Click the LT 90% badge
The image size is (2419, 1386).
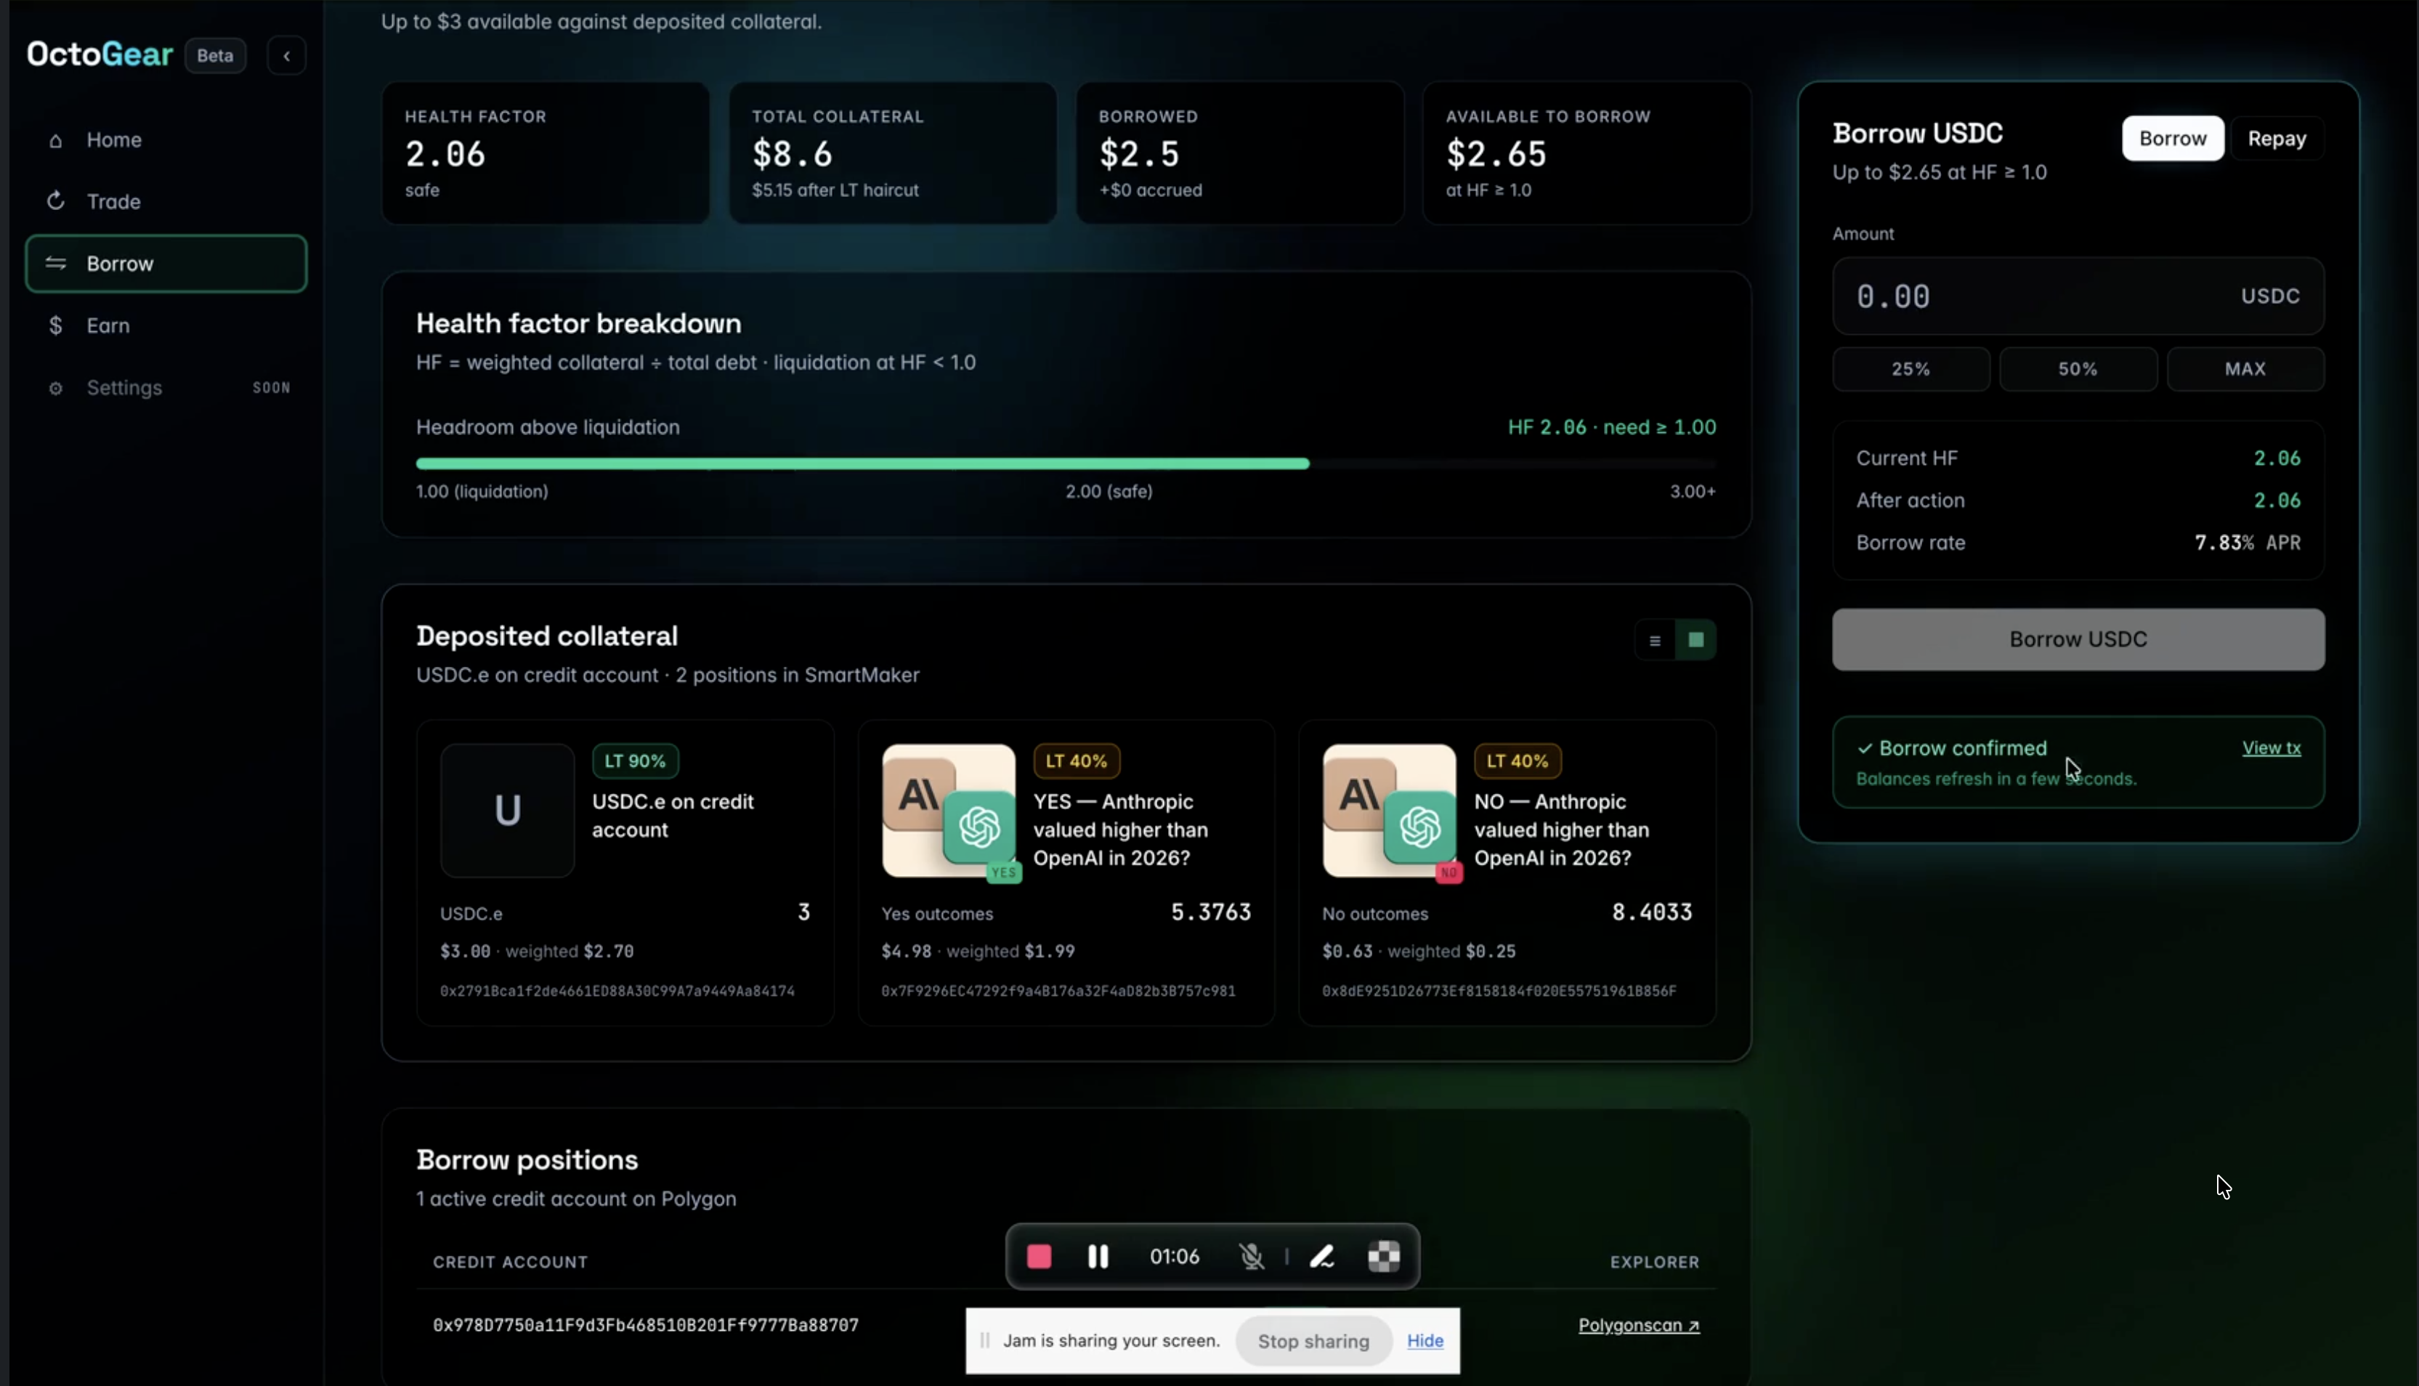635,761
